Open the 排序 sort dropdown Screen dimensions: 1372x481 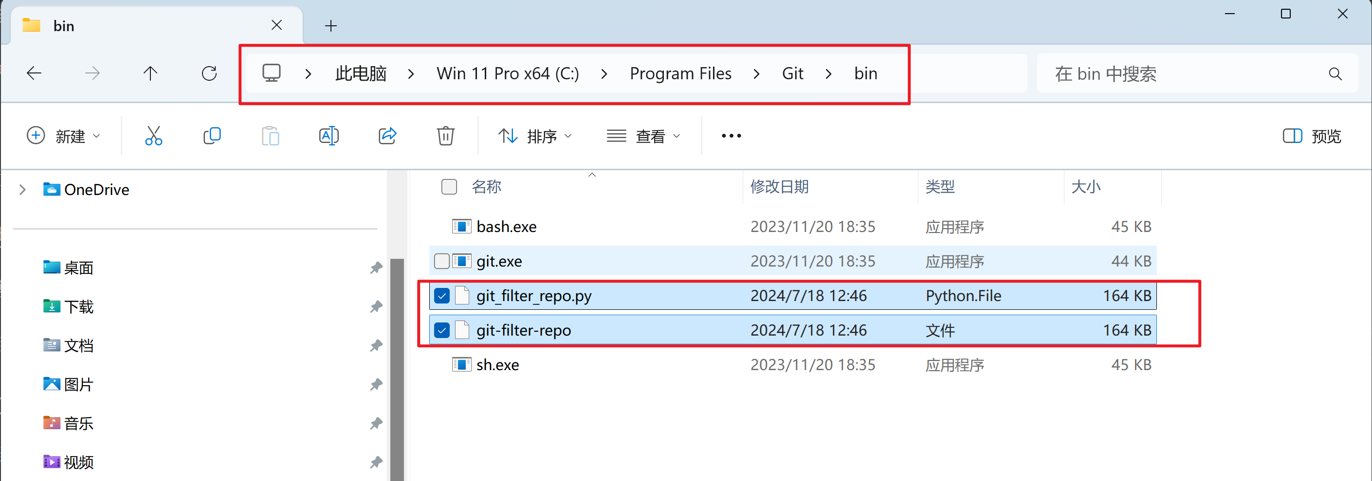535,136
